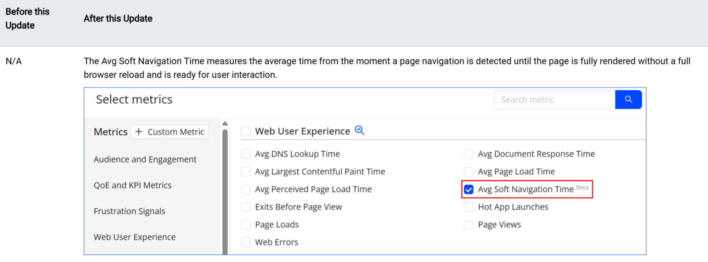
Task: Uncheck the Avg Soft Navigation Time checkbox
Action: (x=469, y=189)
